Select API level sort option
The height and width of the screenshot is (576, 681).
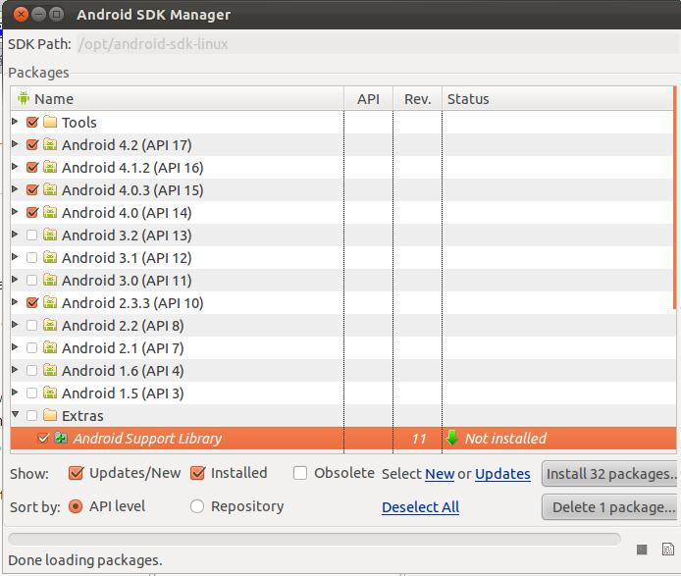(x=76, y=506)
